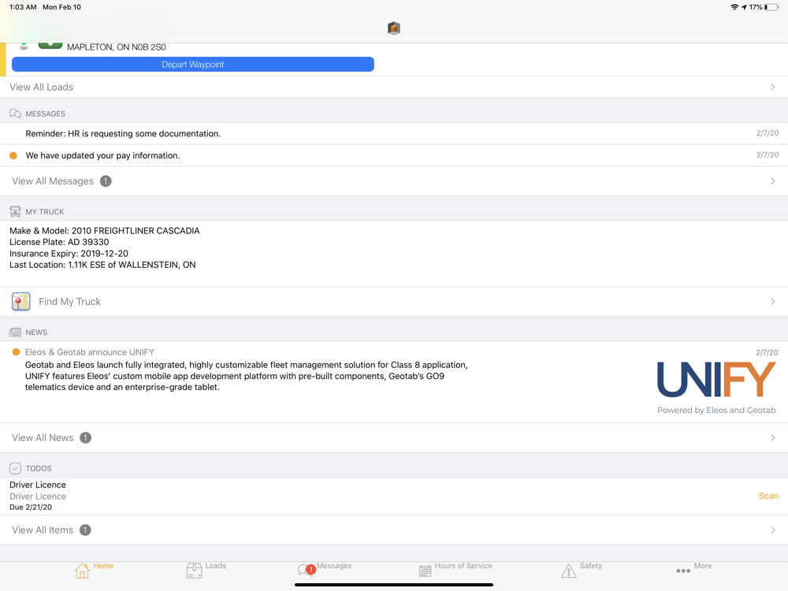Tap chevron on Find My Truck row

[x=772, y=302]
